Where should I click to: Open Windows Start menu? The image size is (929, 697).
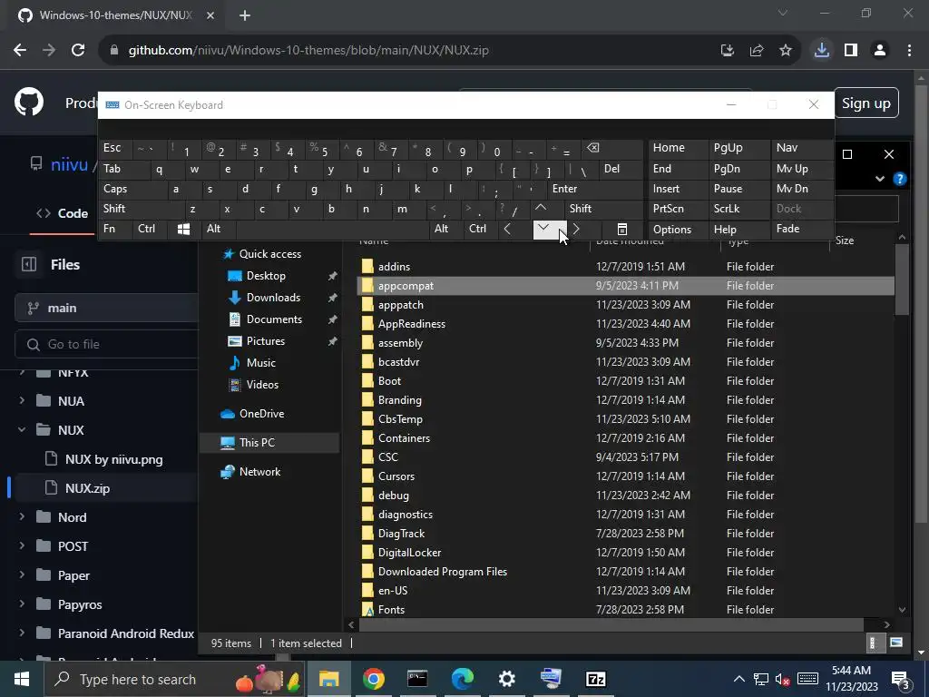[x=22, y=679]
